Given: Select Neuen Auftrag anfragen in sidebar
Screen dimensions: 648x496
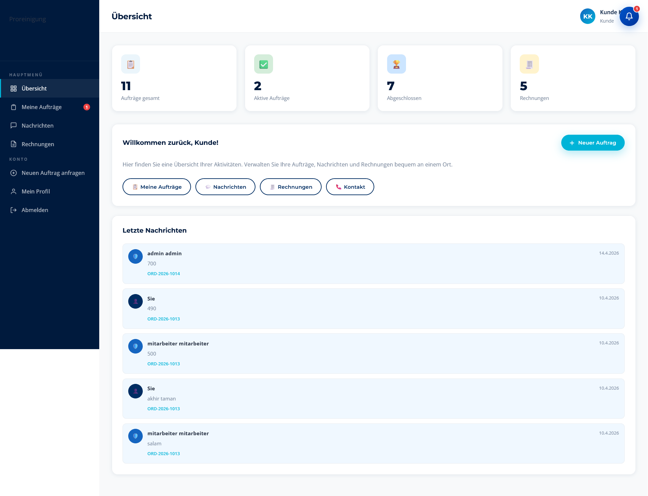Looking at the screenshot, I should click(x=50, y=173).
